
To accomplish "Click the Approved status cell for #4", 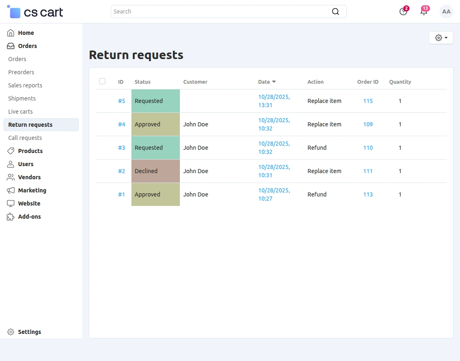I will click(x=156, y=124).
